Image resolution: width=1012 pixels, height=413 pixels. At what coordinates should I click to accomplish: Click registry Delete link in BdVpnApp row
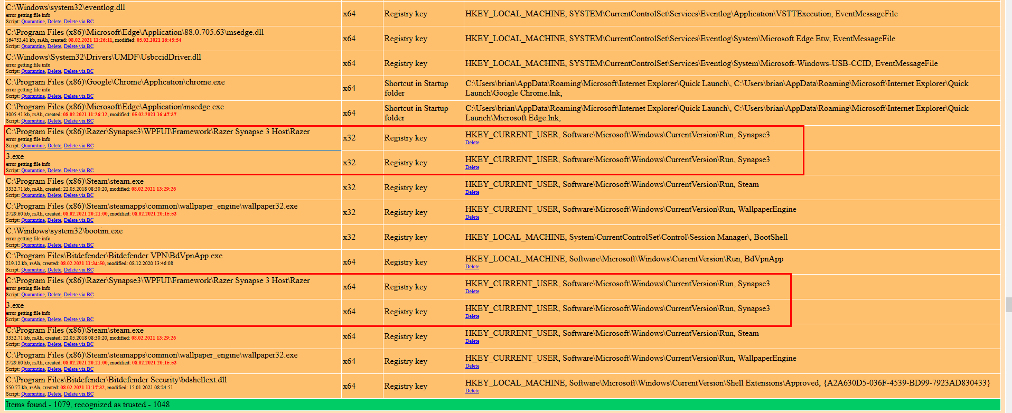coord(472,267)
